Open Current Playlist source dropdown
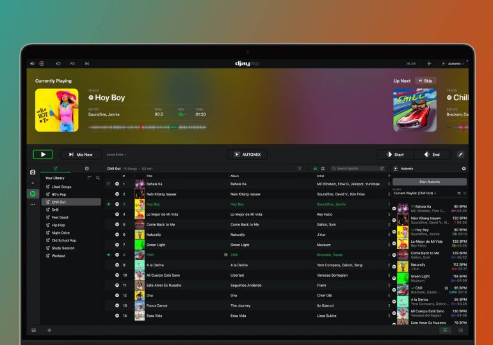 click(416, 192)
